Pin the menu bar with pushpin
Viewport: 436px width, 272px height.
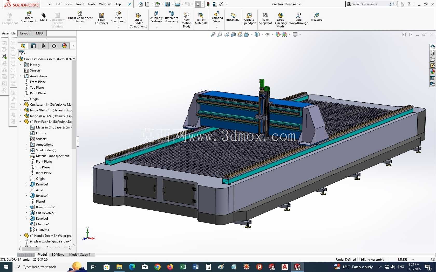click(x=130, y=4)
